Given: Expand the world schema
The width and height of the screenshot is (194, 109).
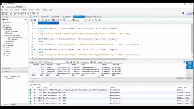Looking at the screenshot, I should coord(2,56).
